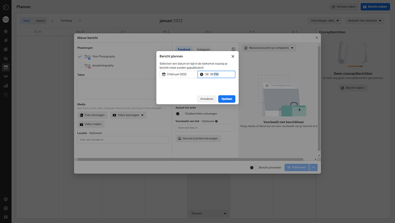Viewport: 395px width, 223px height.
Task: Click the calendar icon in date field
Action: (164, 75)
